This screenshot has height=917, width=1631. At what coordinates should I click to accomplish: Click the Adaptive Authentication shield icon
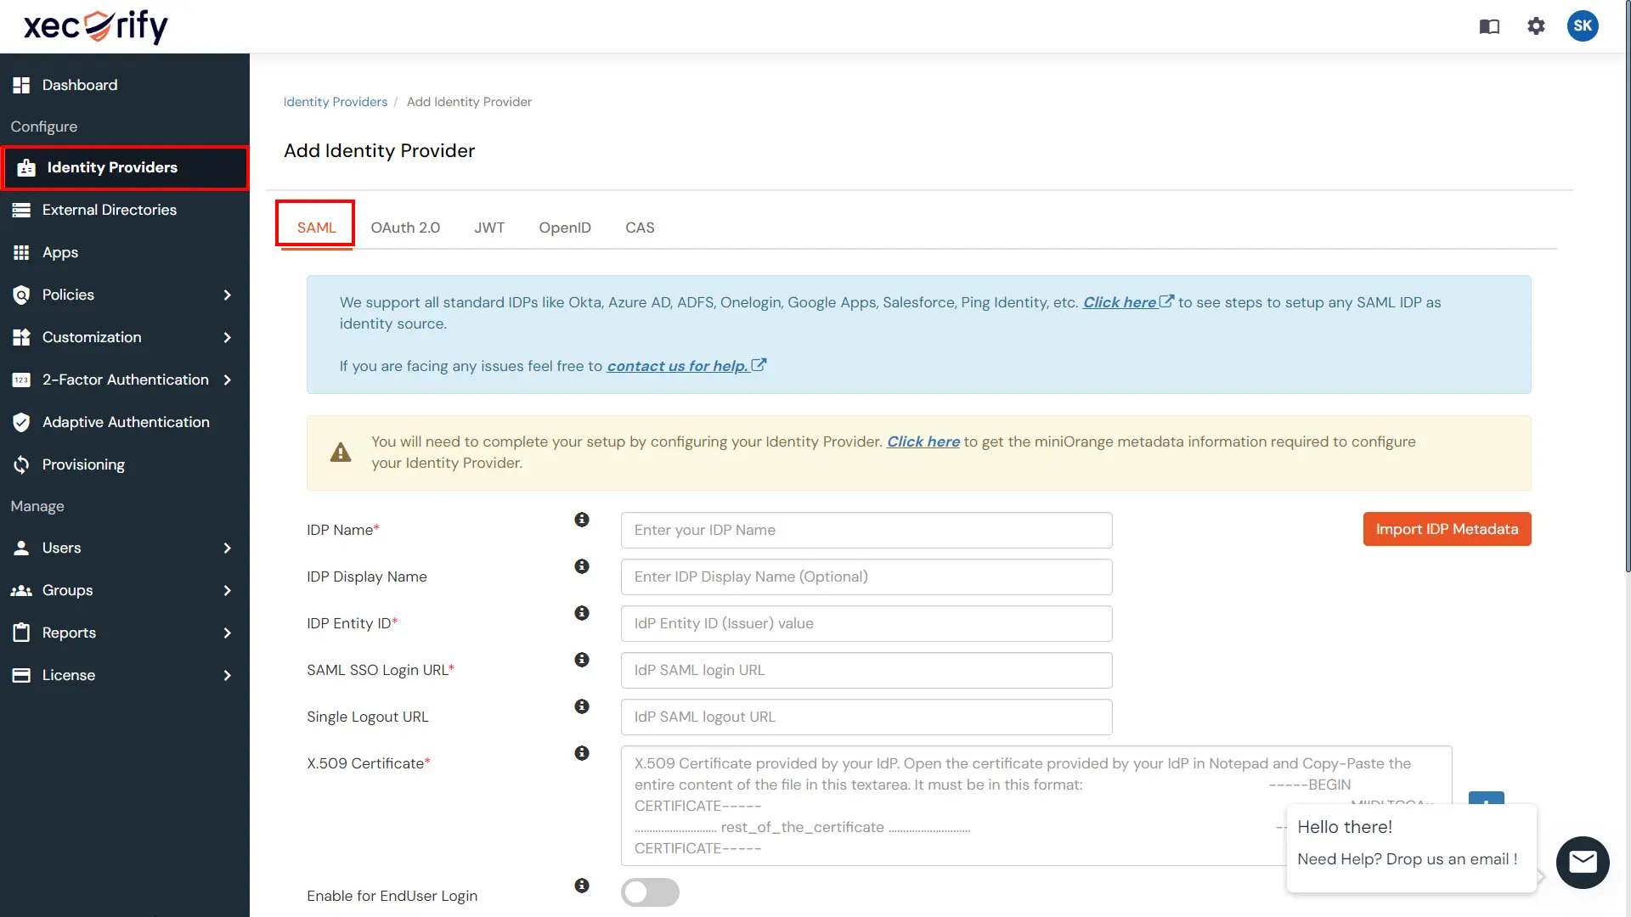[x=20, y=422]
